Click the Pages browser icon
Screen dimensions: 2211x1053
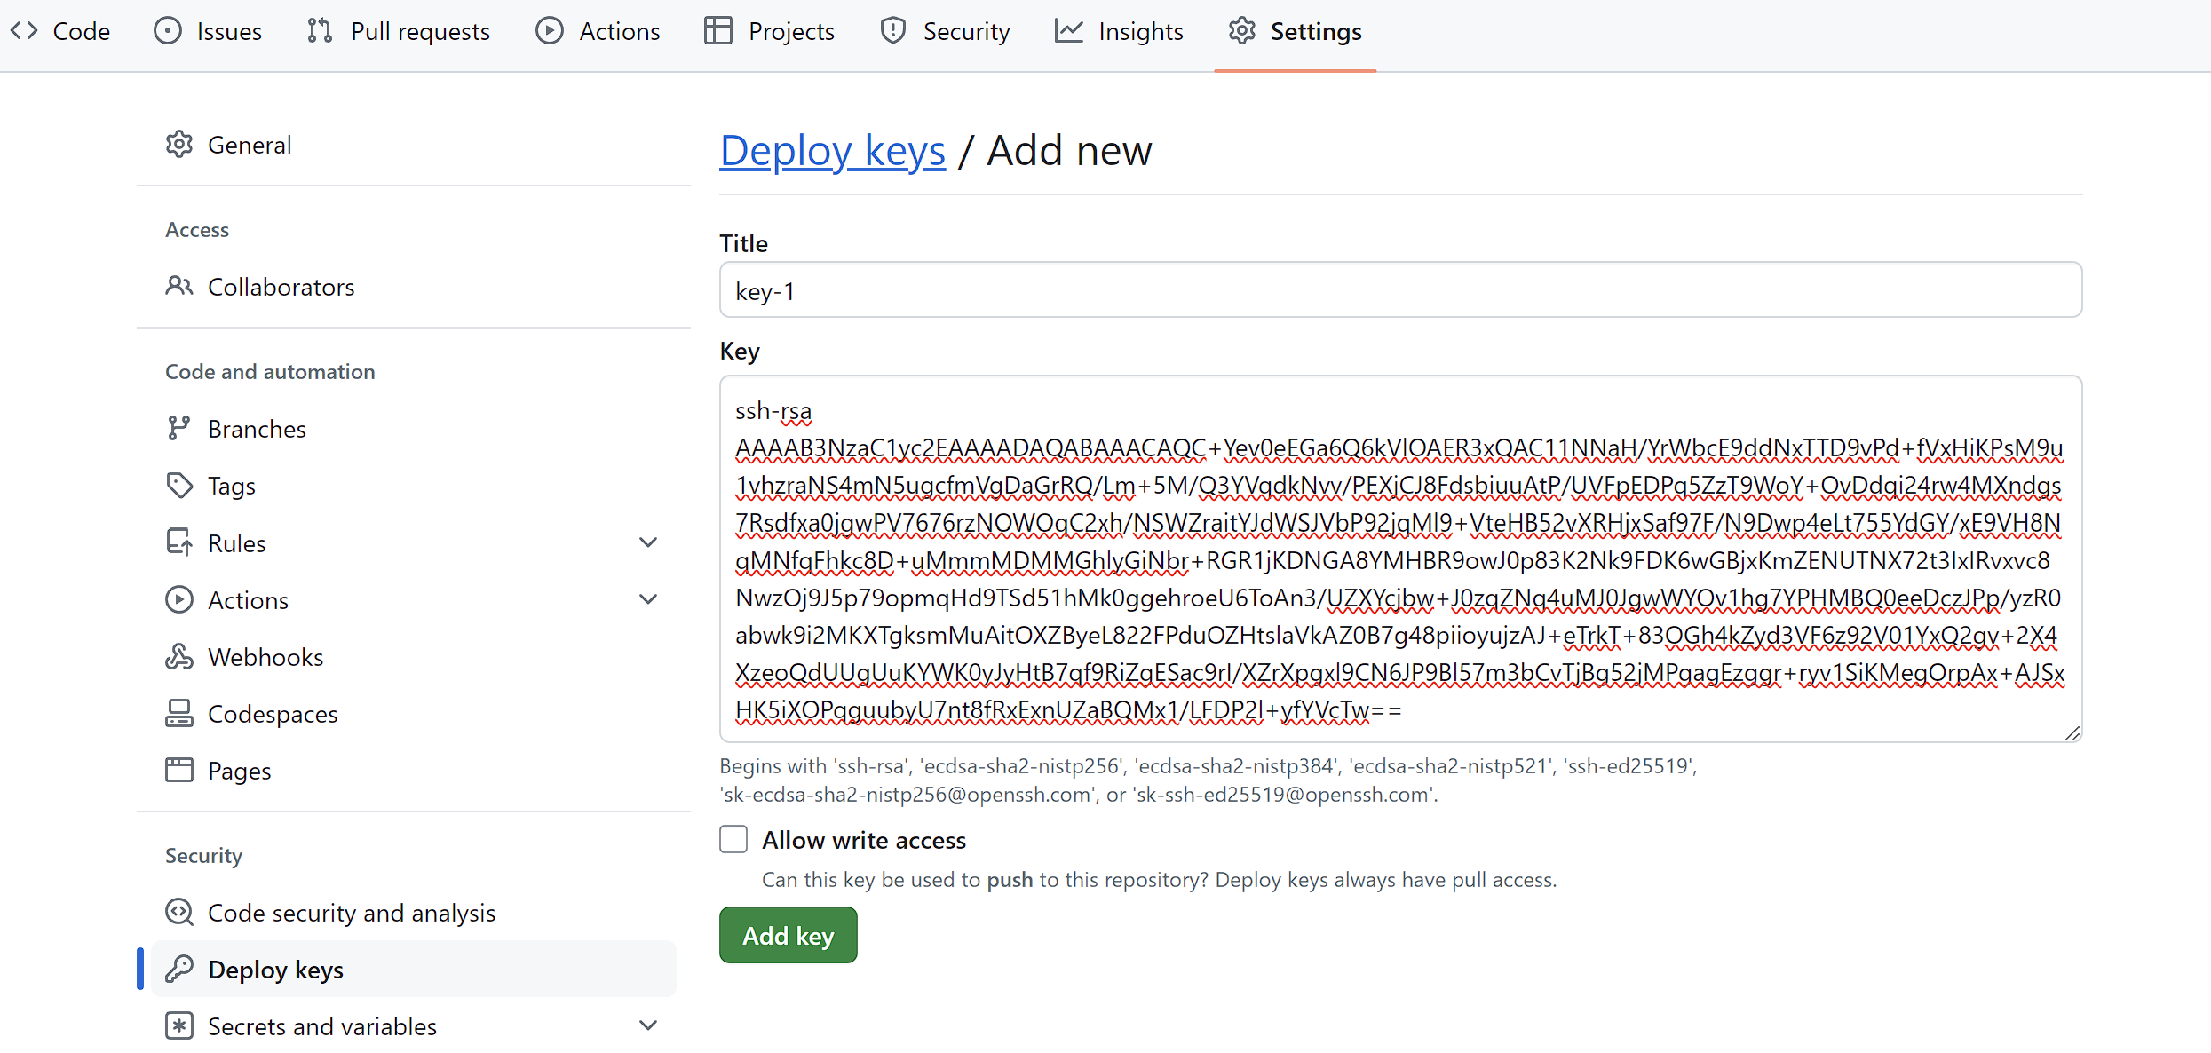point(179,770)
